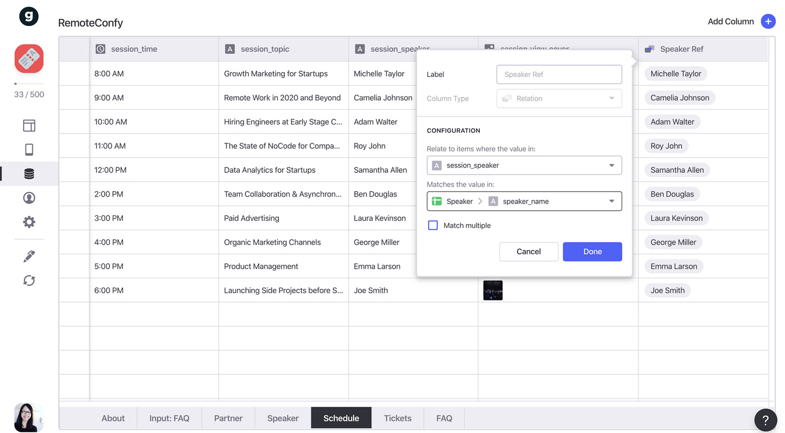Click the pencil edit icon in sidebar
The width and height of the screenshot is (785, 433).
pos(29,256)
